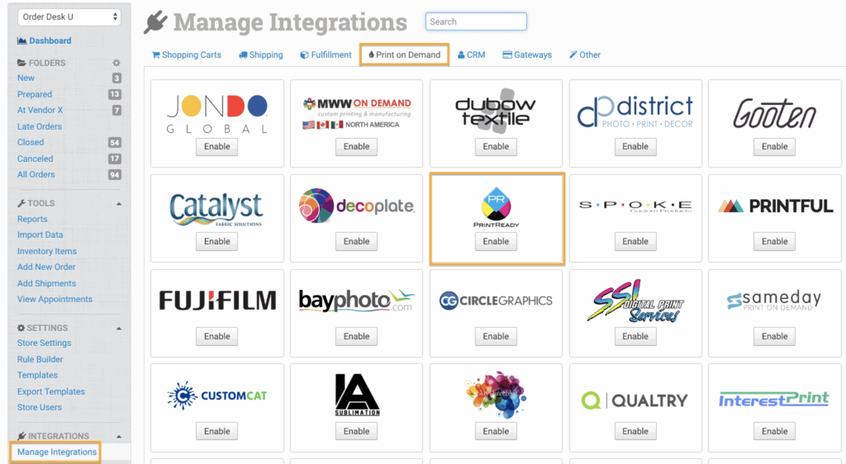
Task: Click the Printful logo
Action: 774,206
